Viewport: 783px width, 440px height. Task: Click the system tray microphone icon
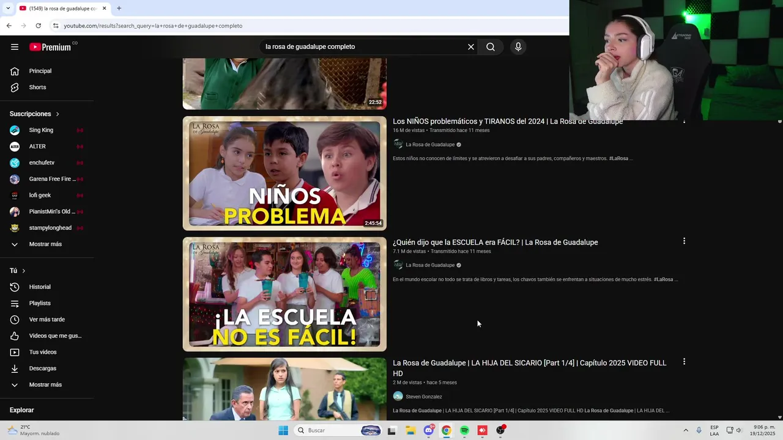point(699,430)
